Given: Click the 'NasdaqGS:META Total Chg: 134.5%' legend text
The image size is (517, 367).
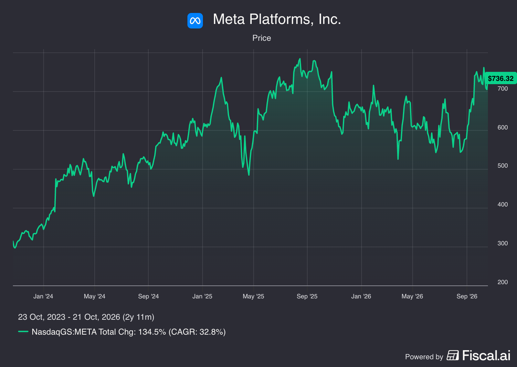Looking at the screenshot, I should tap(99, 332).
